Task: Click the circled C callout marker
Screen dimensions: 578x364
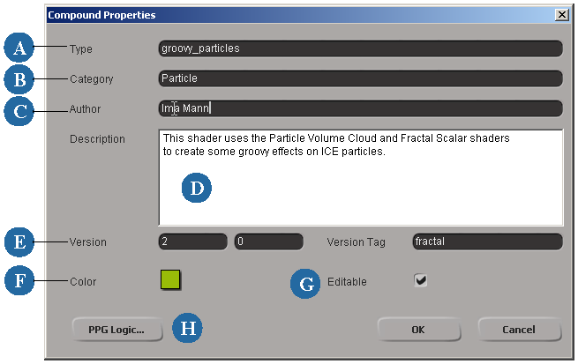Action: click(19, 111)
